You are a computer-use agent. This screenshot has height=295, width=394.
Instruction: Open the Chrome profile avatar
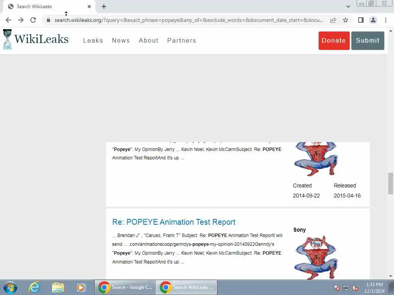point(373,20)
